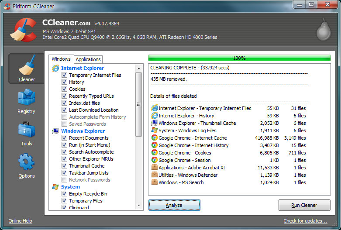Collapse the Internet Explorer category
Viewport: 341px width, 230px height.
(82, 68)
